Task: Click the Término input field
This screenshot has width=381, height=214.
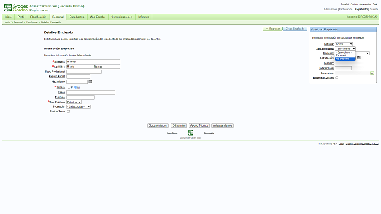Action: [352, 63]
